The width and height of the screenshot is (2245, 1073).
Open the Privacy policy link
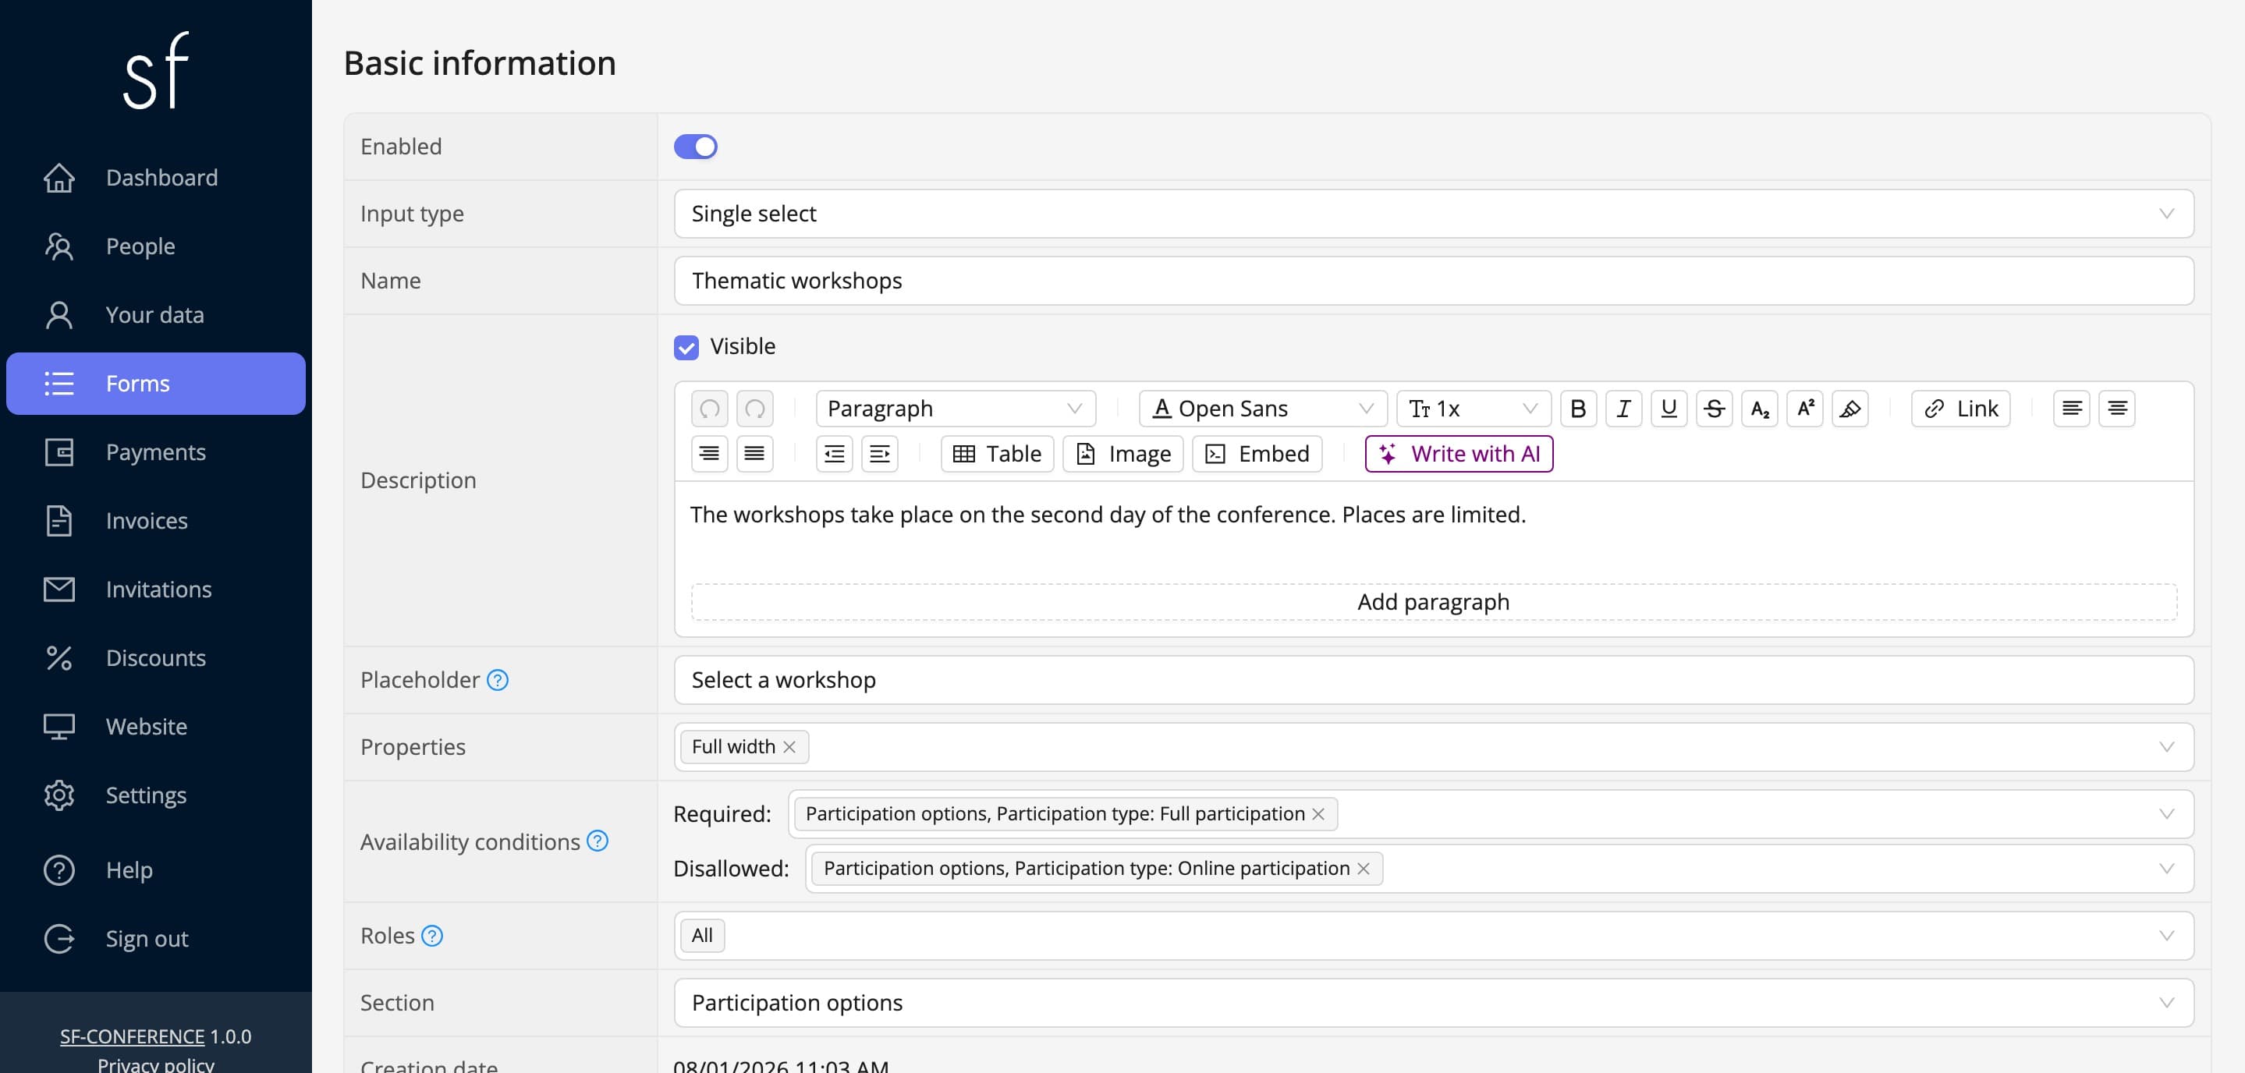156,1064
